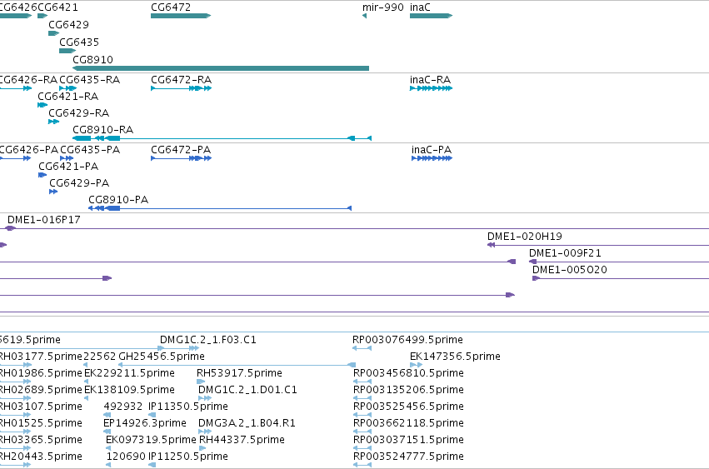Select transcript CG6421-RA label
This screenshot has height=469, width=709.
pos(67,97)
